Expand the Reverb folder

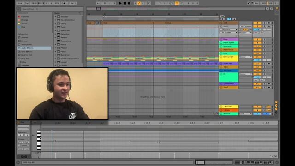[x=55, y=37]
